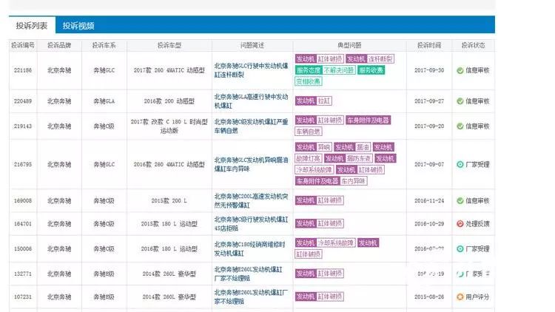Click the 投诉车型 column header
Image resolution: width=555 pixels, height=312 pixels.
(169, 45)
